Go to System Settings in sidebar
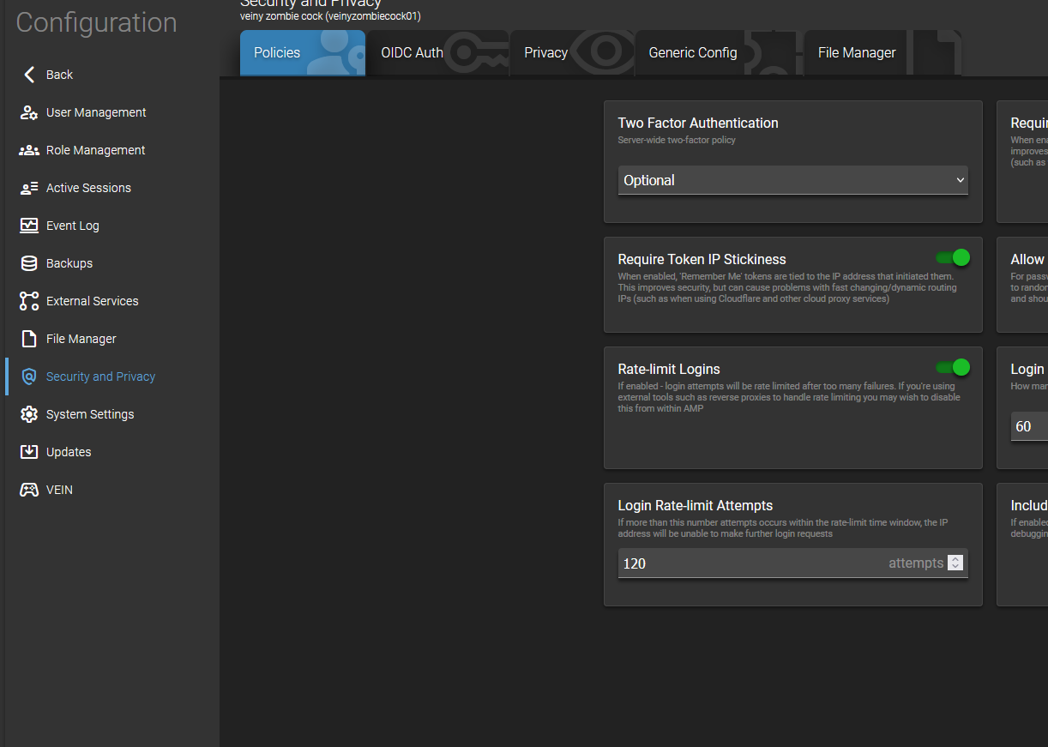The width and height of the screenshot is (1048, 747). tap(90, 414)
